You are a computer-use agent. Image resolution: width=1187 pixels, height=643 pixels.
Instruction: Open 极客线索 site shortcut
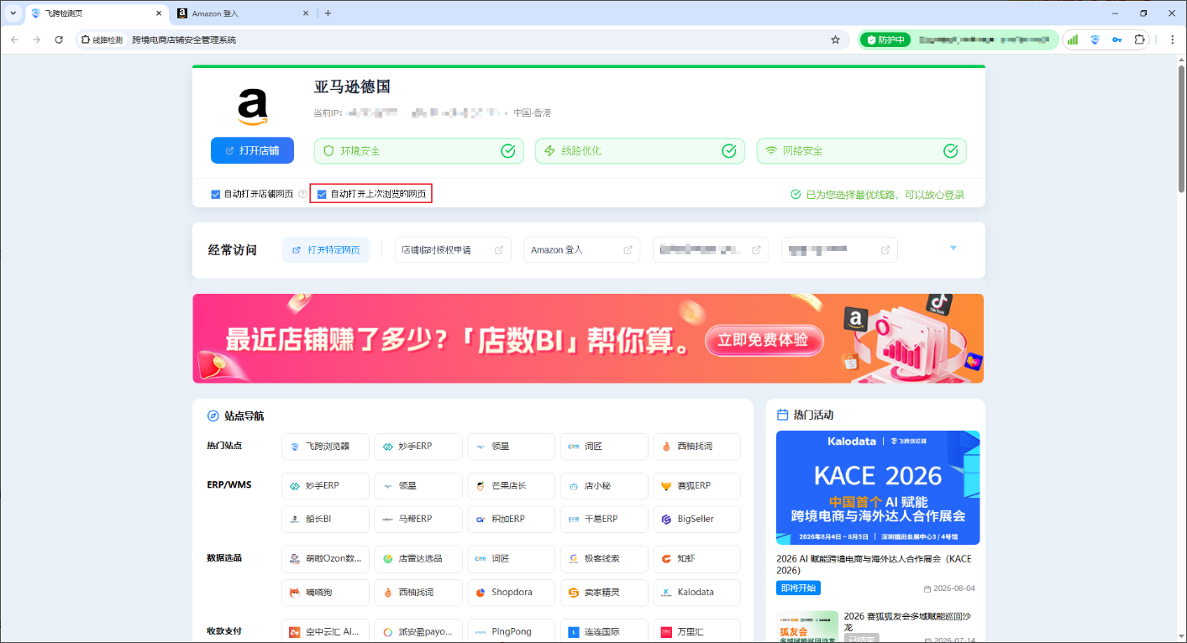click(x=604, y=559)
